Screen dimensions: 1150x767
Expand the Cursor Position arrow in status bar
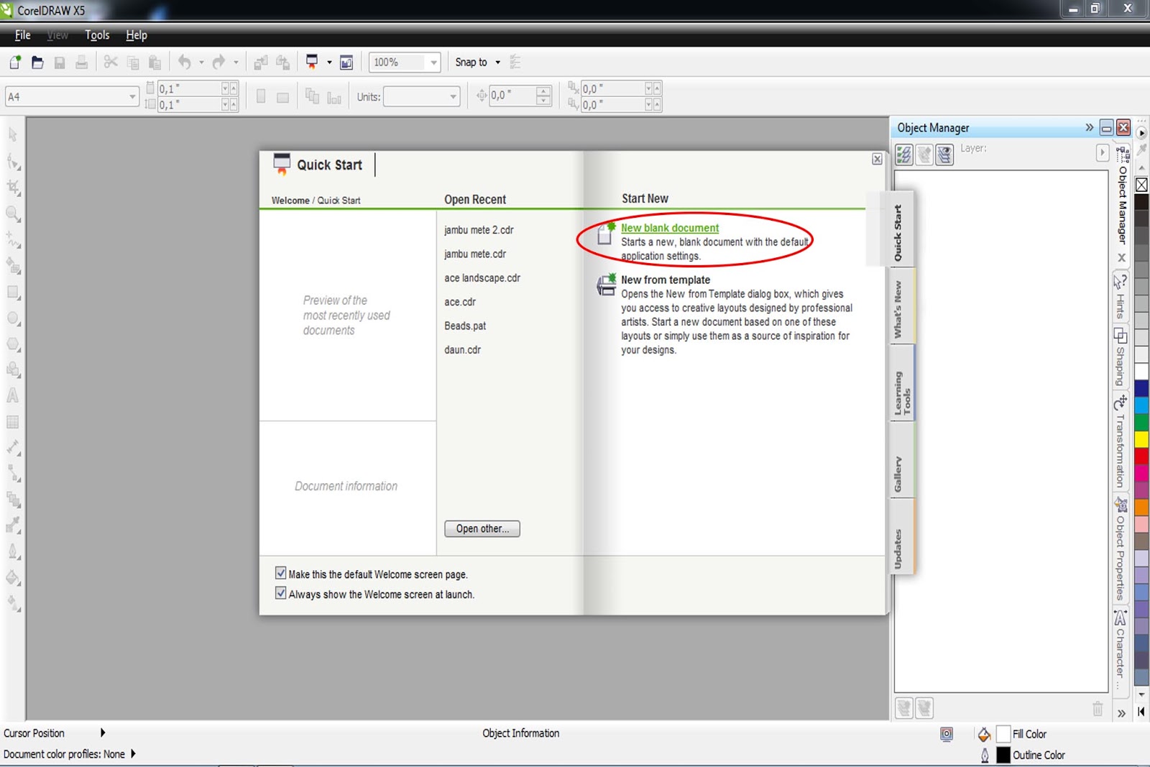click(x=103, y=733)
